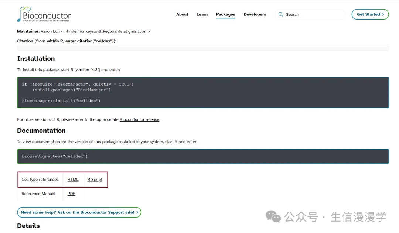Image resolution: width=399 pixels, height=233 pixels.
Task: Open the Reference Manual PDF link
Action: point(71,194)
